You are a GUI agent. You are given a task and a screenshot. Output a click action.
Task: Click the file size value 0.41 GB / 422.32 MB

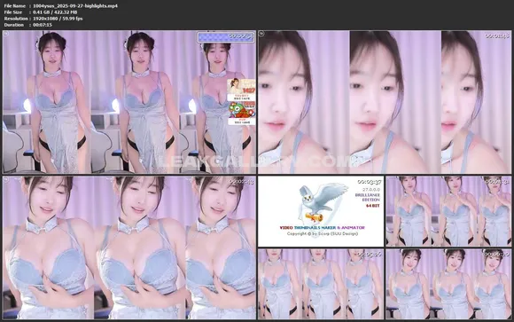(x=55, y=12)
